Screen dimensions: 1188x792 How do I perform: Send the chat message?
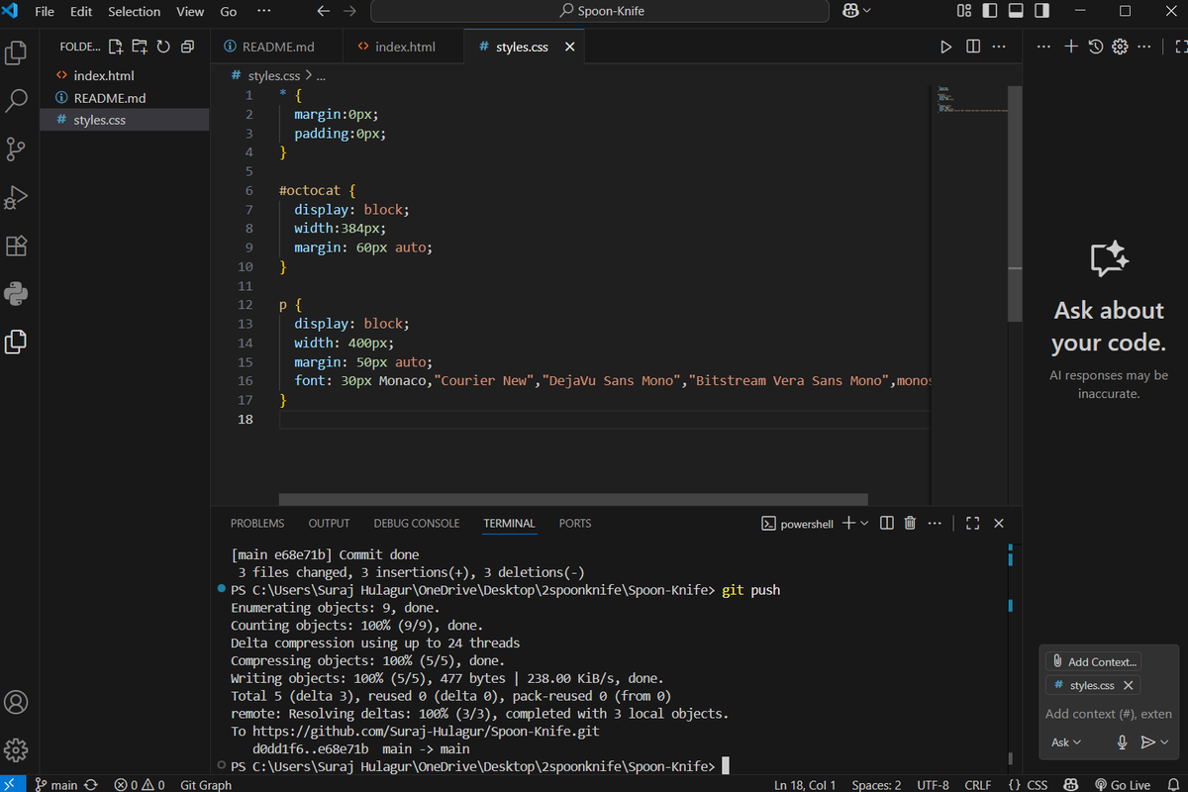coord(1147,742)
